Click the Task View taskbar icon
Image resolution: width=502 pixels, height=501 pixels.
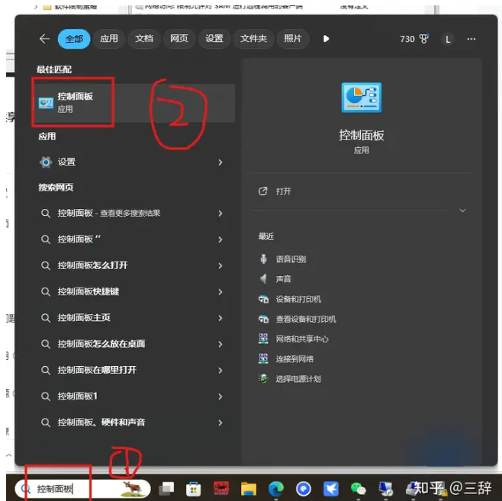pos(166,488)
